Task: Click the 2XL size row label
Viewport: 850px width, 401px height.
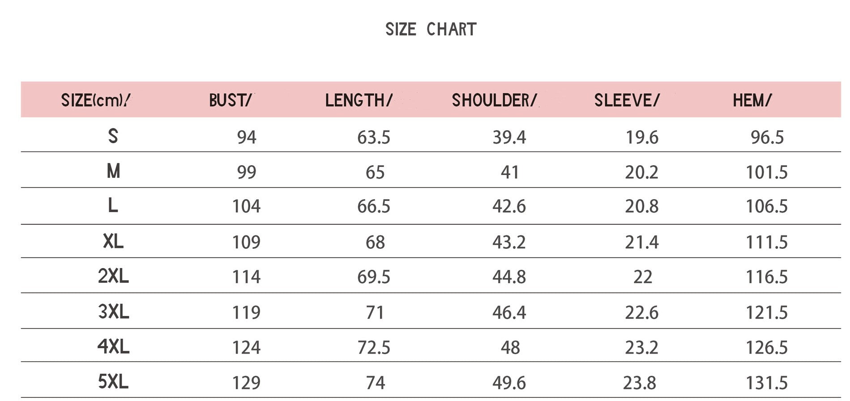Action: tap(113, 276)
